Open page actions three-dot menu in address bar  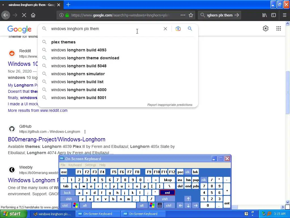(x=183, y=15)
